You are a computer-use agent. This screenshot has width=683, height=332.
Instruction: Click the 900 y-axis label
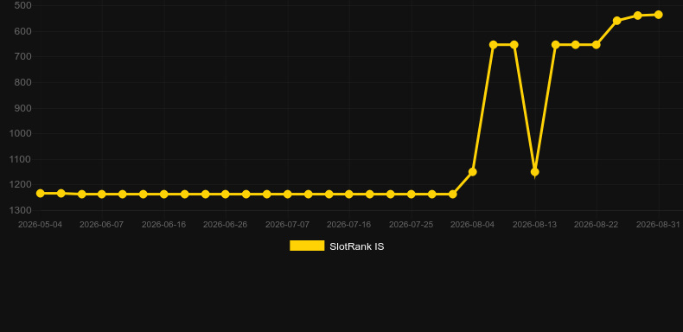(22, 107)
